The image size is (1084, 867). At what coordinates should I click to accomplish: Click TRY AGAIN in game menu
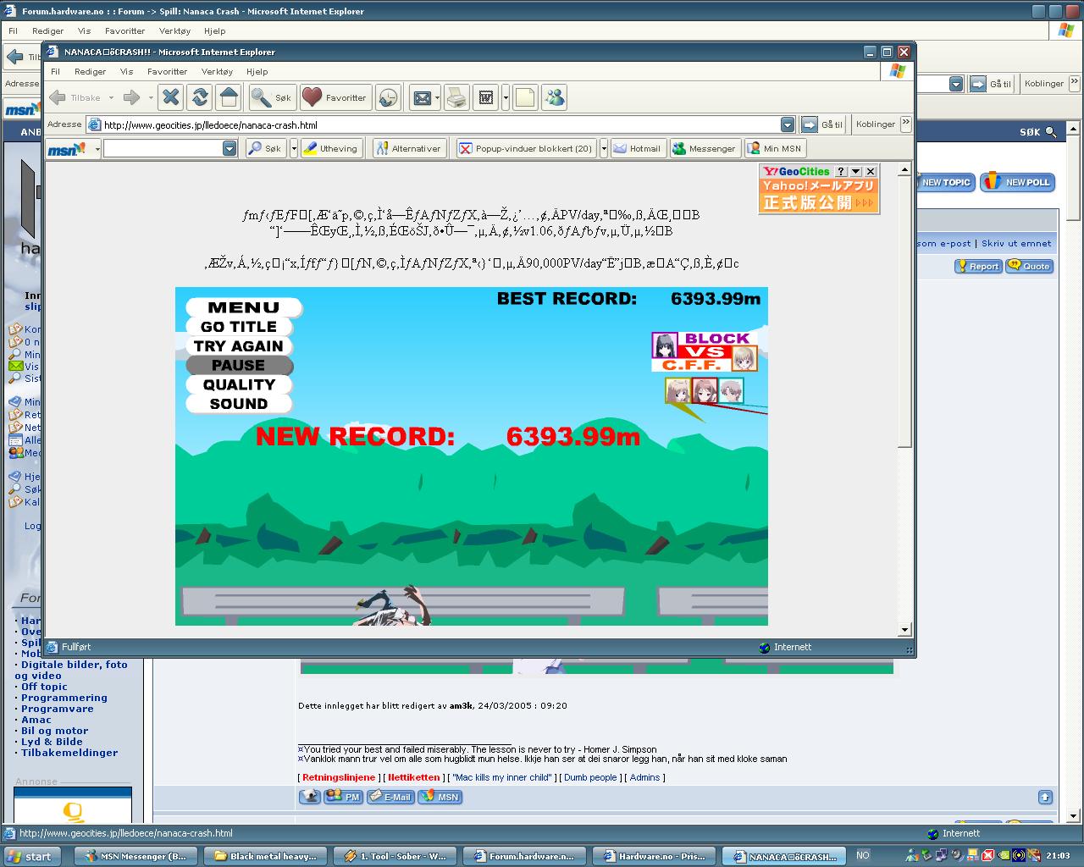pyautogui.click(x=239, y=346)
